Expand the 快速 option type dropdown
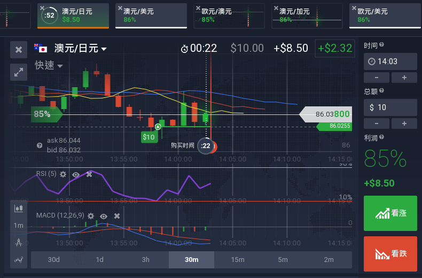Viewport: 422px width, 278px height. [x=49, y=66]
